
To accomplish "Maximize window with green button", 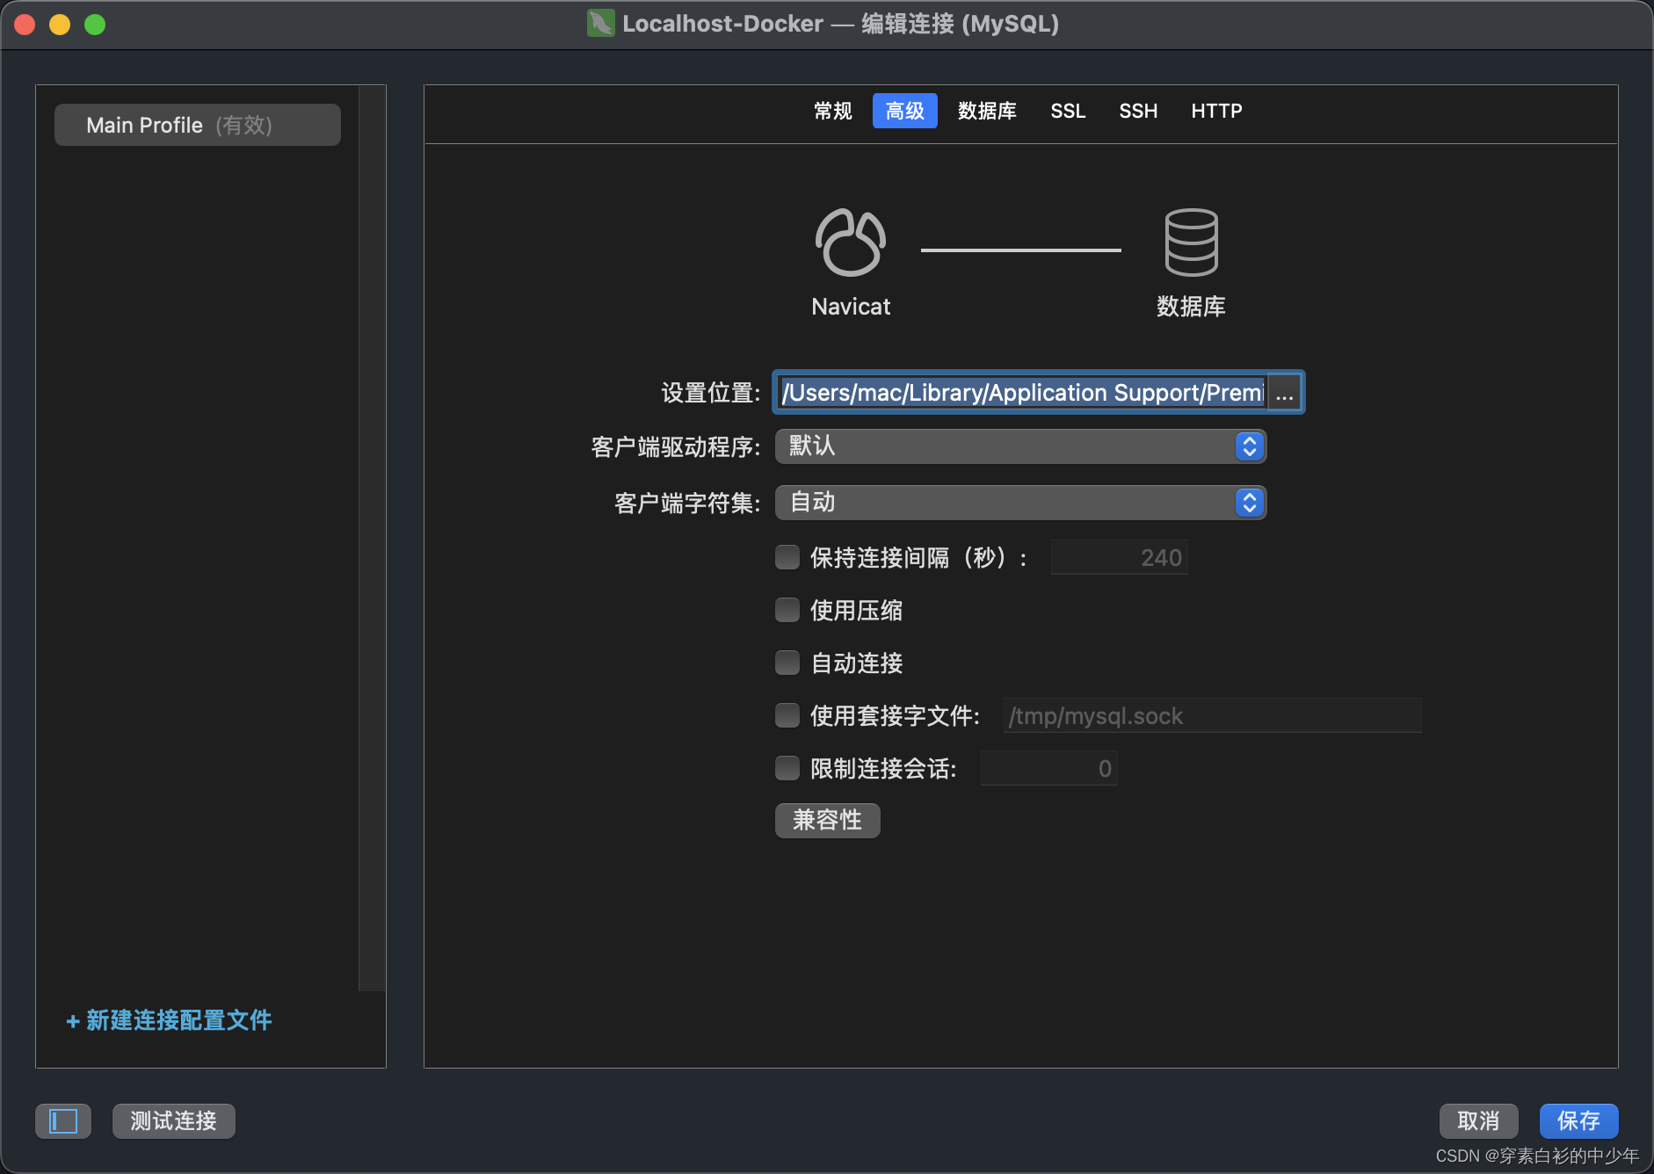I will click(95, 25).
